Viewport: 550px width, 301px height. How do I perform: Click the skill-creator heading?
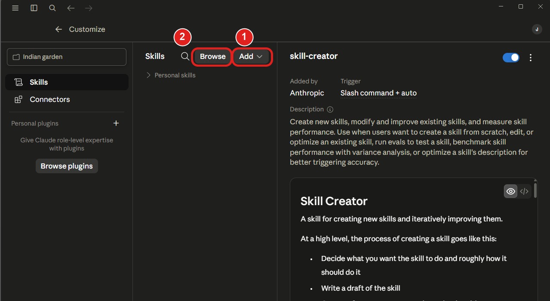click(314, 56)
